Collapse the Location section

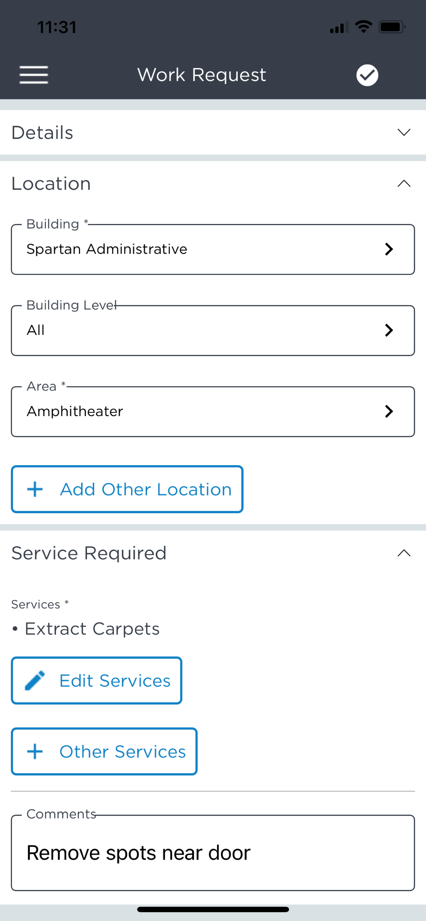click(404, 183)
